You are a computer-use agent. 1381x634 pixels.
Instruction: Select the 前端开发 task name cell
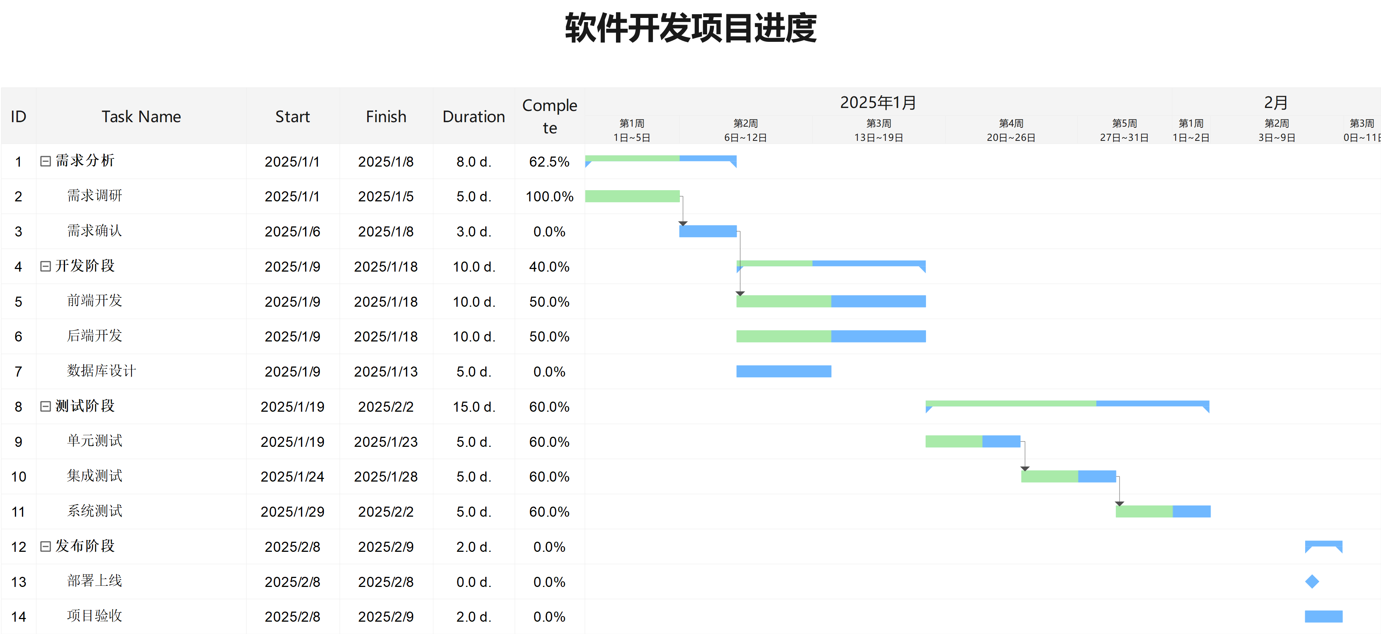[x=95, y=301]
